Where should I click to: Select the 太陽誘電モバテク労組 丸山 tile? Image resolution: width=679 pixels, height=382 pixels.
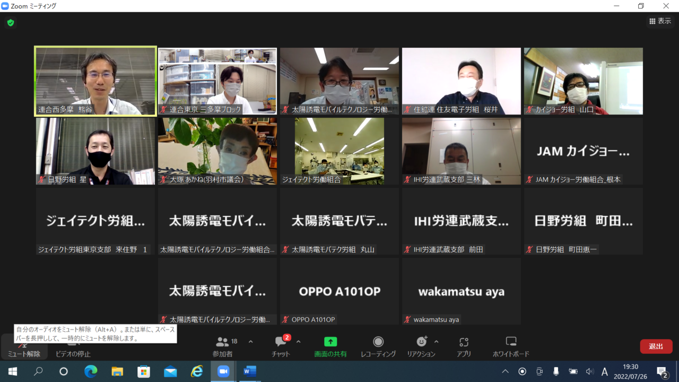(x=339, y=221)
